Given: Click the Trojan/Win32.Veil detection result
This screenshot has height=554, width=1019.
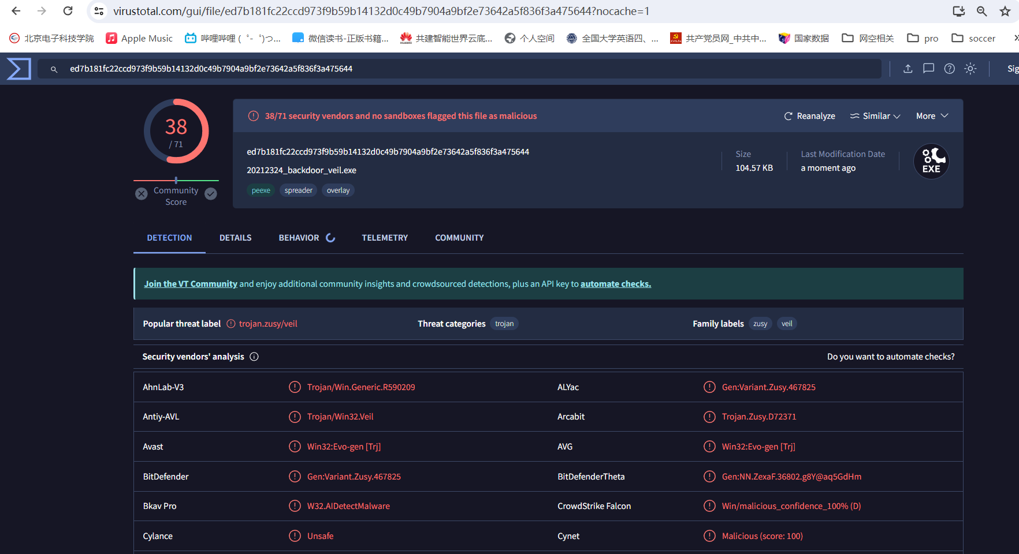Looking at the screenshot, I should (340, 417).
